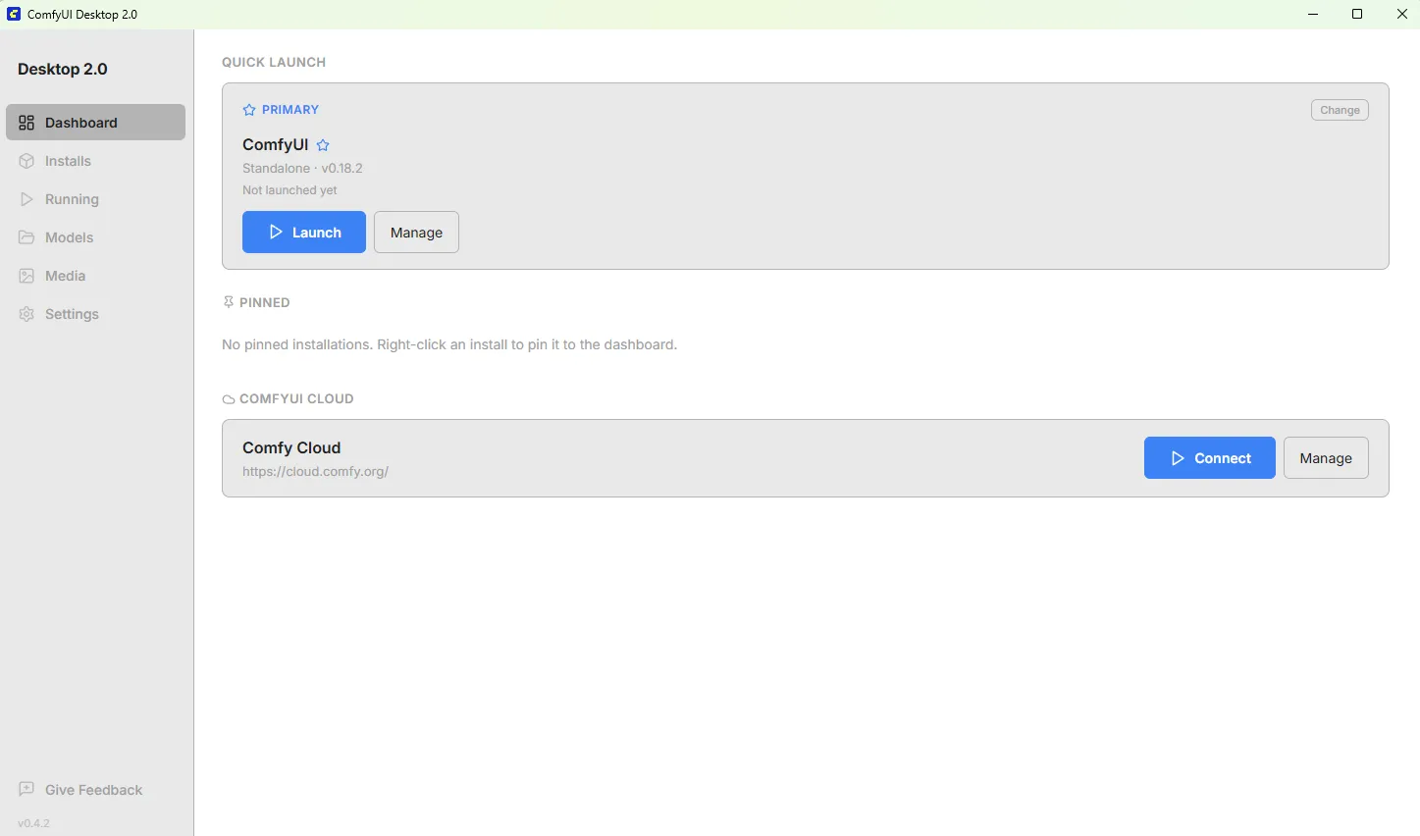The width and height of the screenshot is (1420, 836).
Task: Manage the ComfyUI installation
Action: [x=416, y=232]
